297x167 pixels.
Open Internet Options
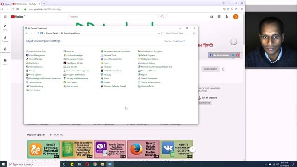34,67
